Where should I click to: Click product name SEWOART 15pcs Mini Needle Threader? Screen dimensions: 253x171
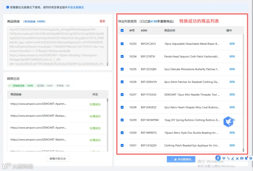(192, 94)
